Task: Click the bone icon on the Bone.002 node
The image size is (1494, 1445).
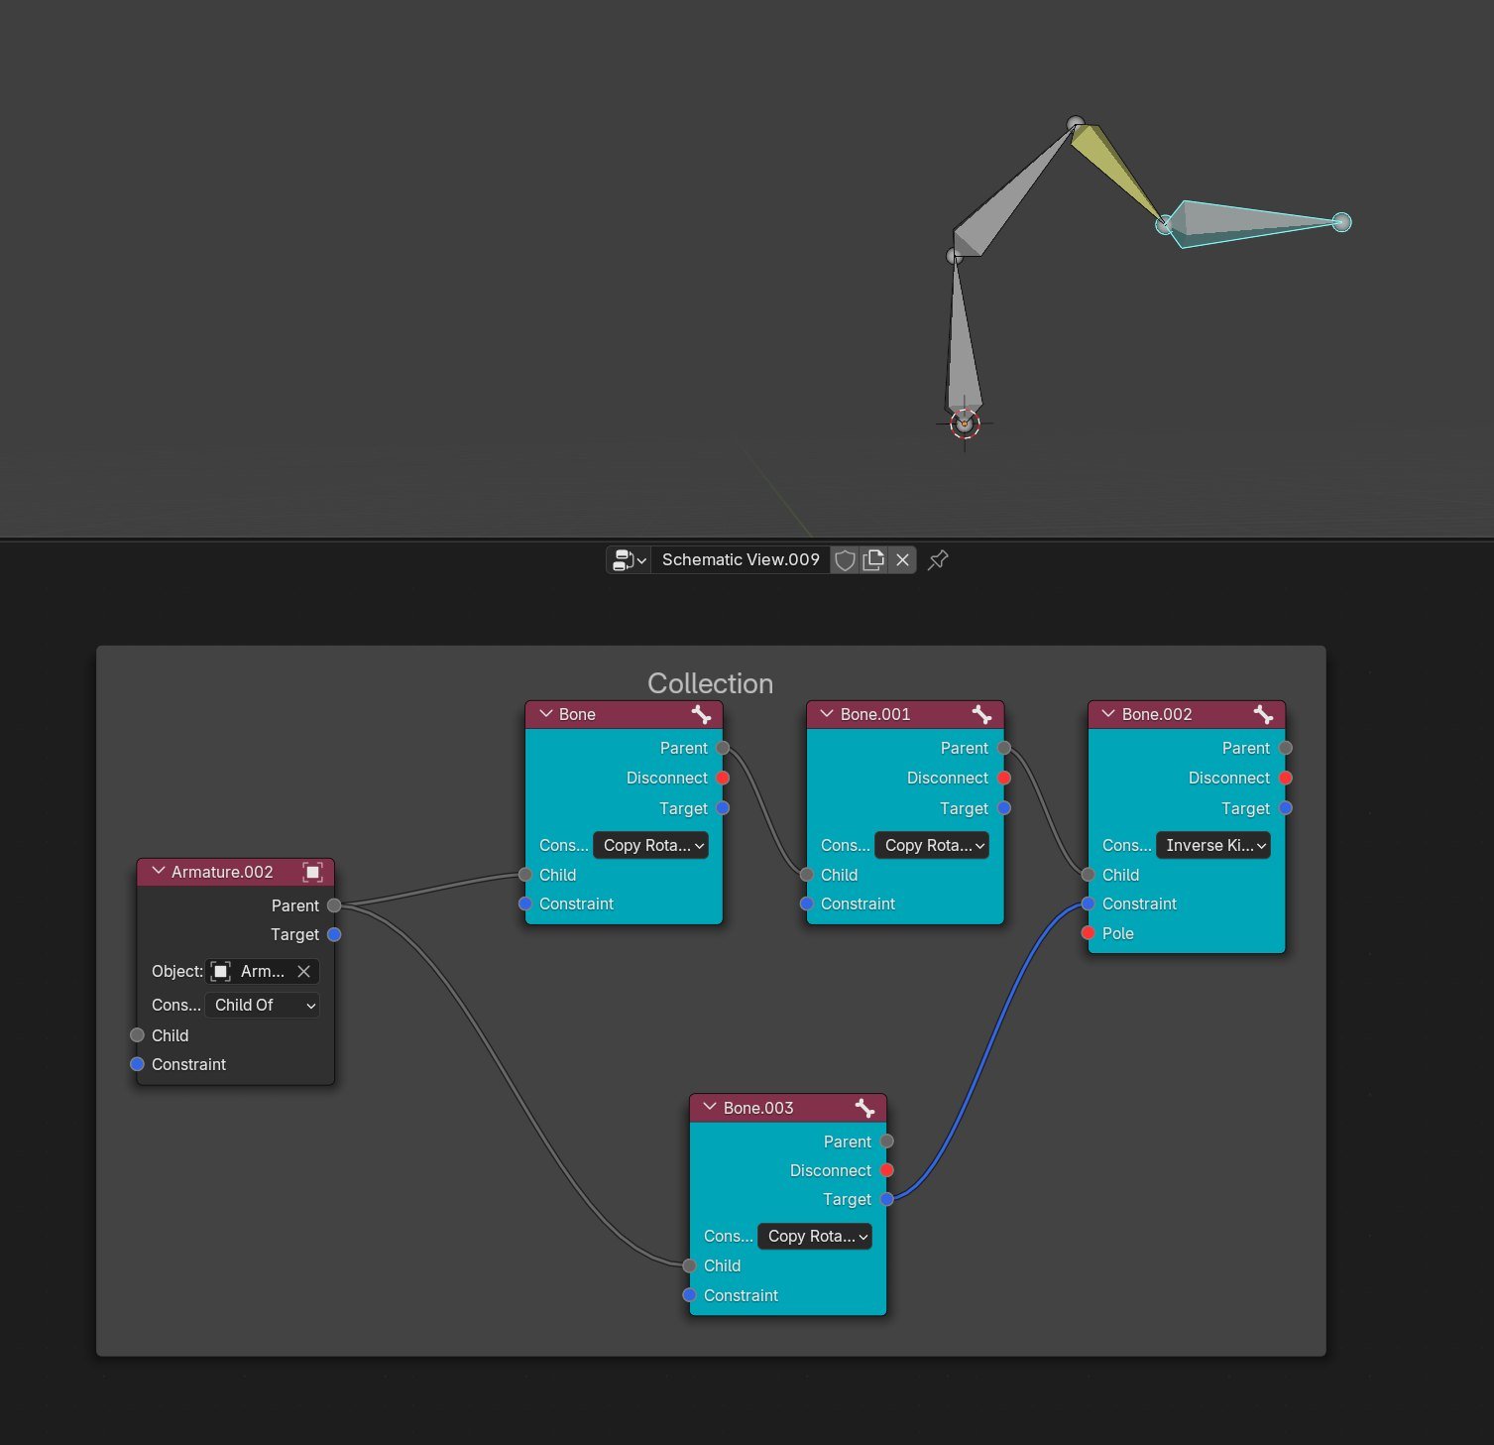Action: point(1264,713)
